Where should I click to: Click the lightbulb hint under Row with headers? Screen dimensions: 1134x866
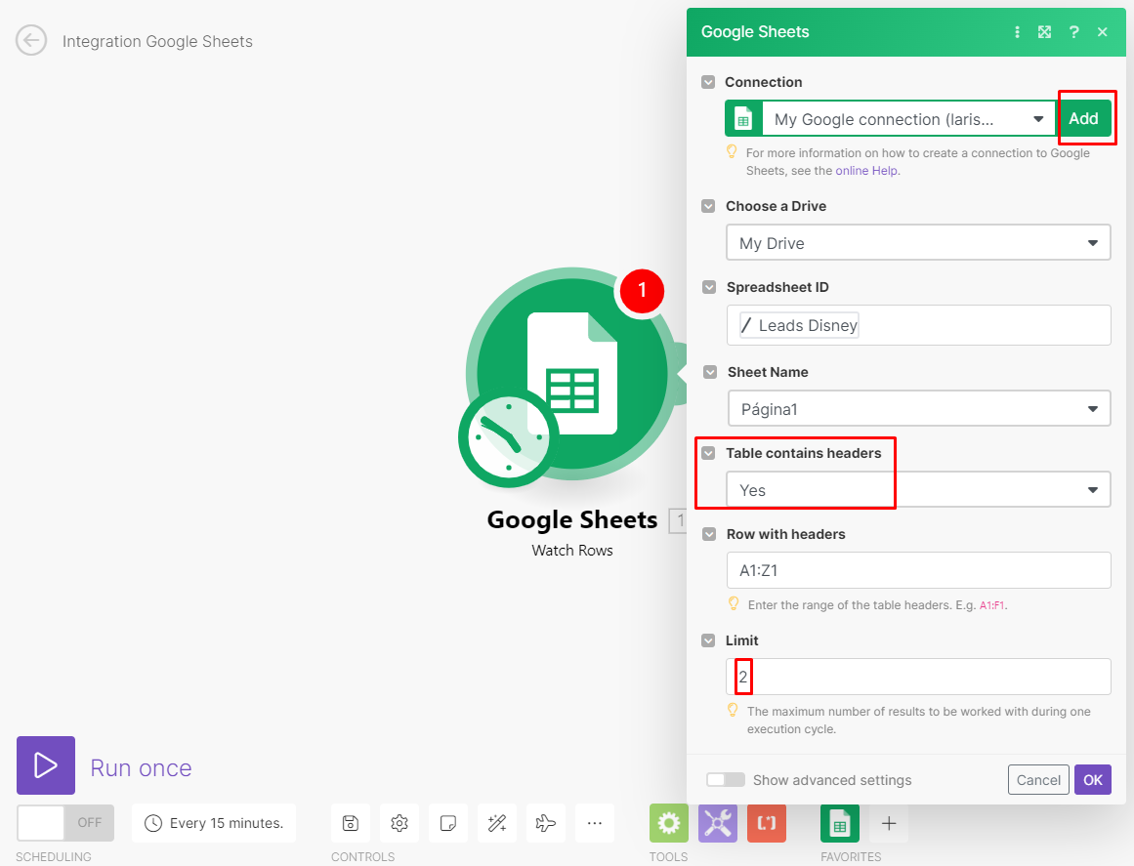point(734,603)
